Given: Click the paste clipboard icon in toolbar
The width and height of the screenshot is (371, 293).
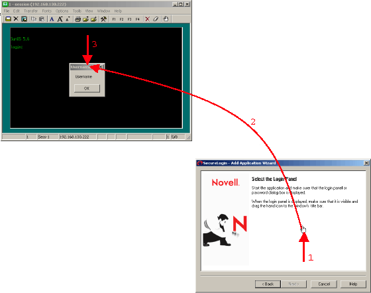Looking at the screenshot, I should click(x=42, y=19).
